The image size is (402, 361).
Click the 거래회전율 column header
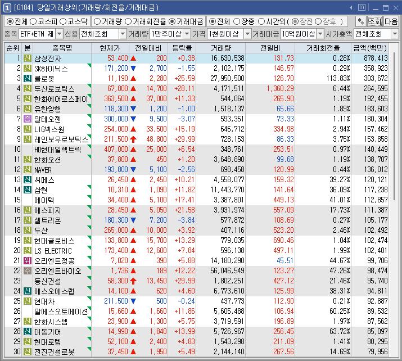(x=323, y=48)
